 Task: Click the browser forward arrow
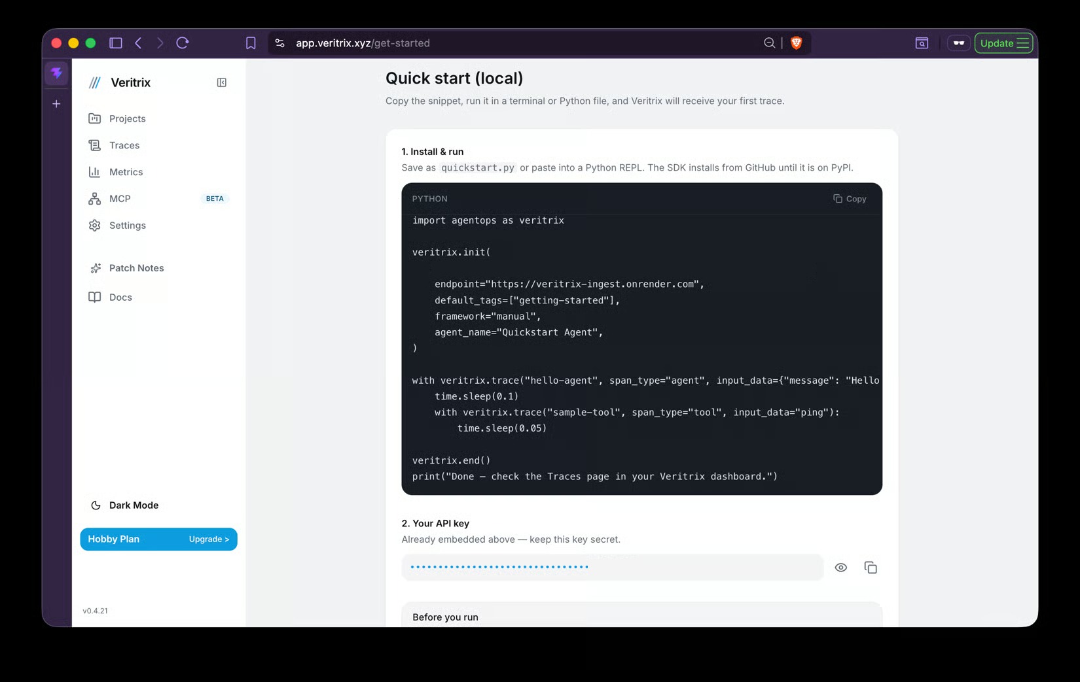coord(160,43)
